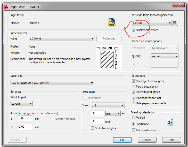Click the Preview... button
188x147 pixels.
click(17, 140)
